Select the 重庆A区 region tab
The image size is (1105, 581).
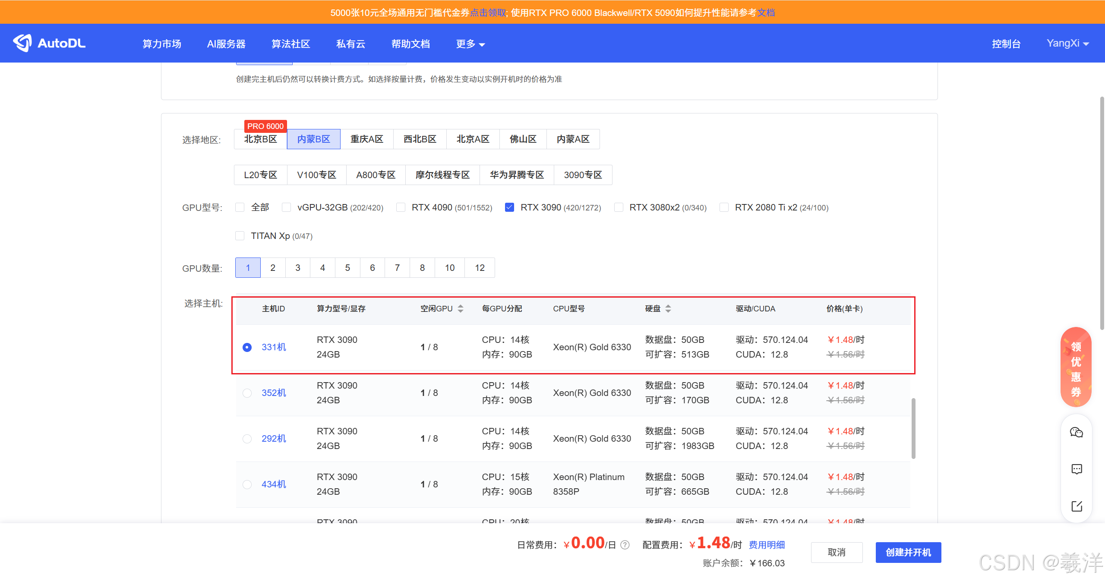pyautogui.click(x=367, y=139)
